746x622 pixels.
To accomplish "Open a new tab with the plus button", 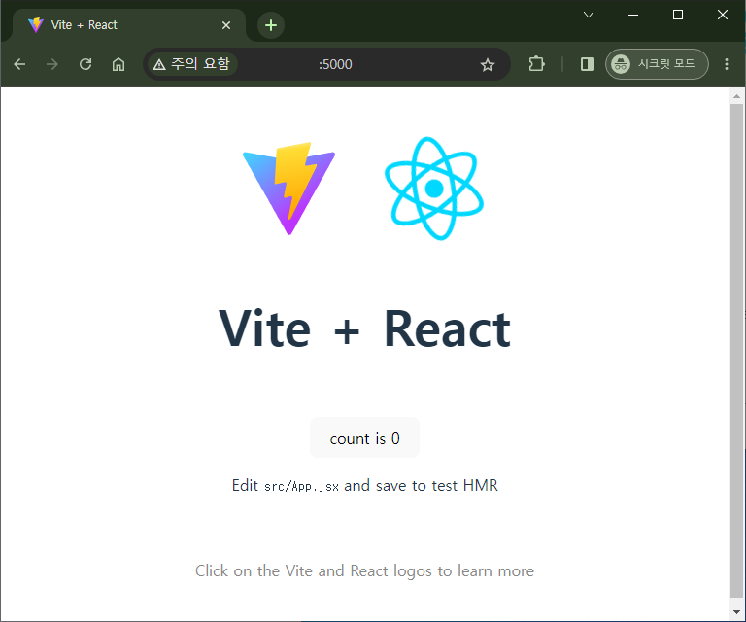I will point(271,25).
